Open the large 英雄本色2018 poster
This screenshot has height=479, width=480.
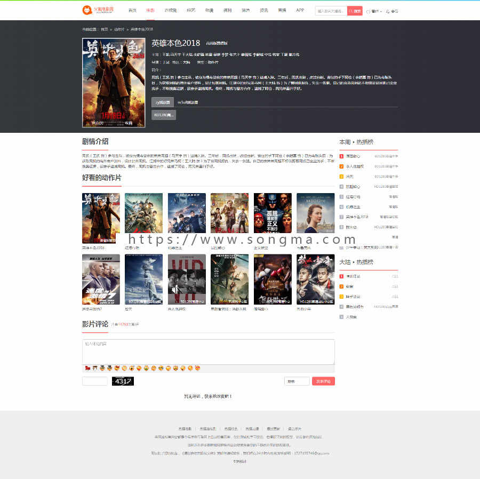point(114,83)
